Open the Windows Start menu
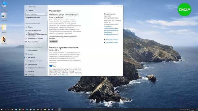This screenshot has width=198, height=111. (2, 110)
